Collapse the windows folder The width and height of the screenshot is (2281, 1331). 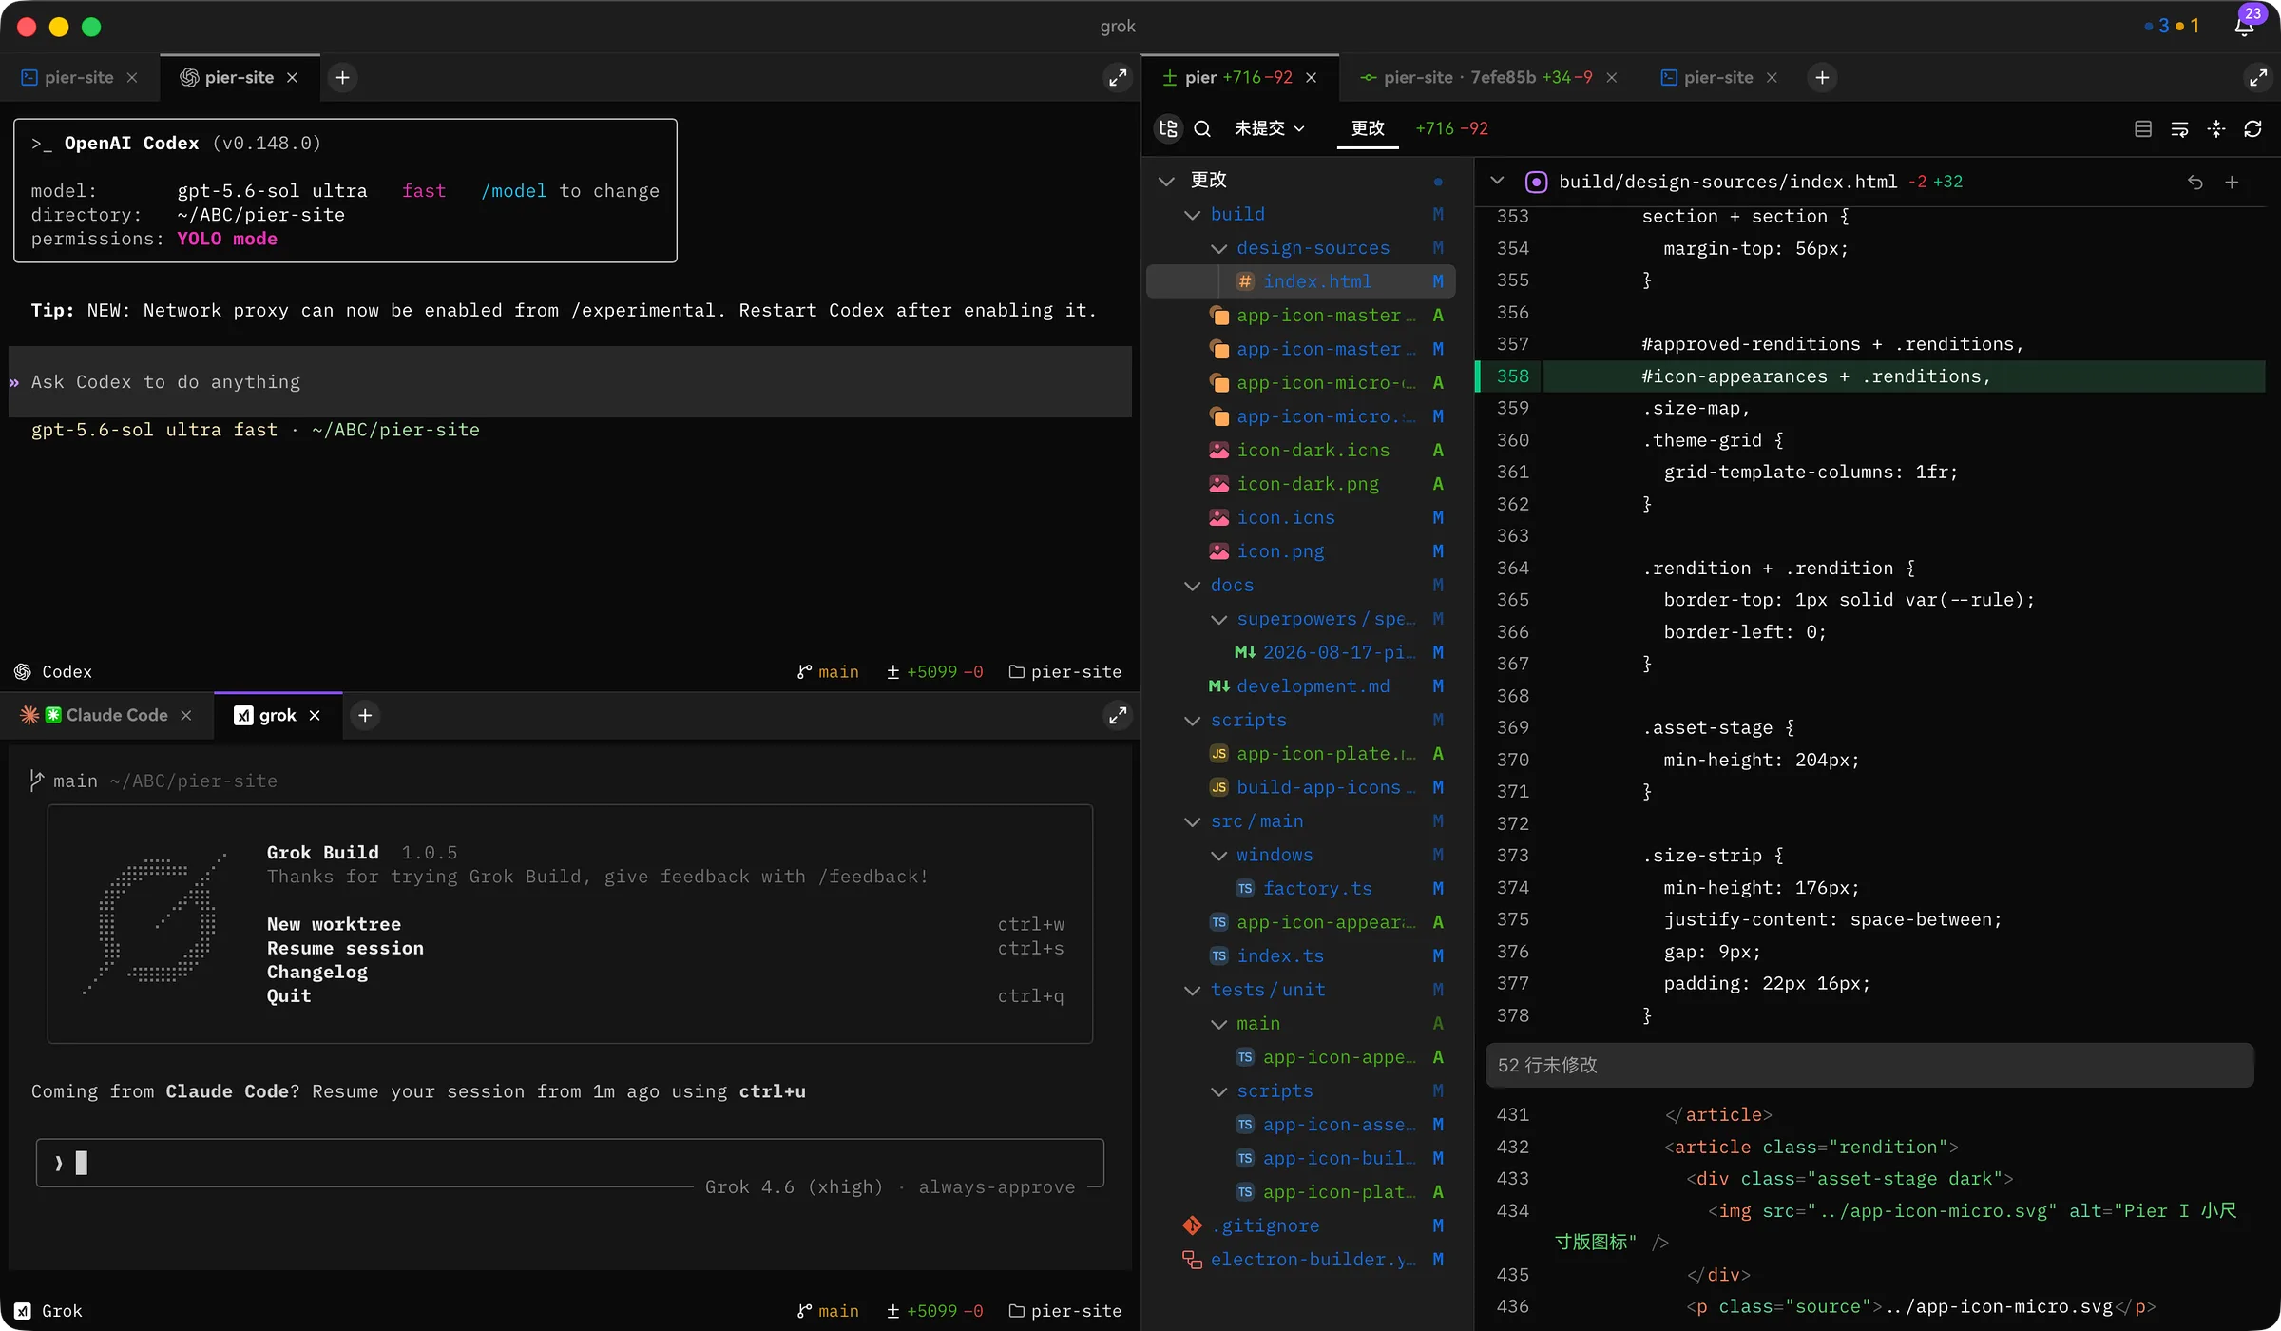(x=1218, y=856)
